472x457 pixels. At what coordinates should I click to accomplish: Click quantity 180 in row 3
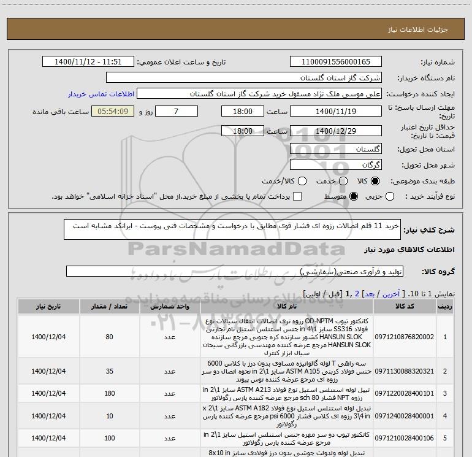109,393
